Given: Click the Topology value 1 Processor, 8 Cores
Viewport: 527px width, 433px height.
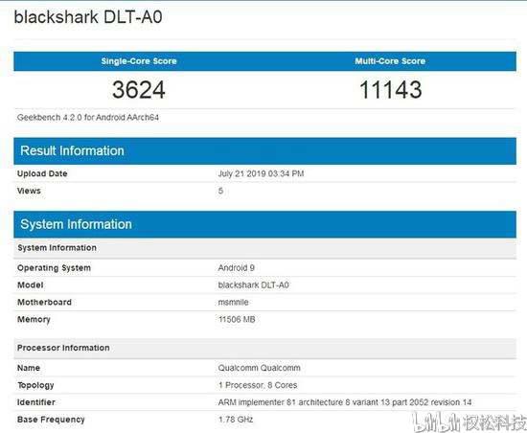Looking at the screenshot, I should click(258, 385).
